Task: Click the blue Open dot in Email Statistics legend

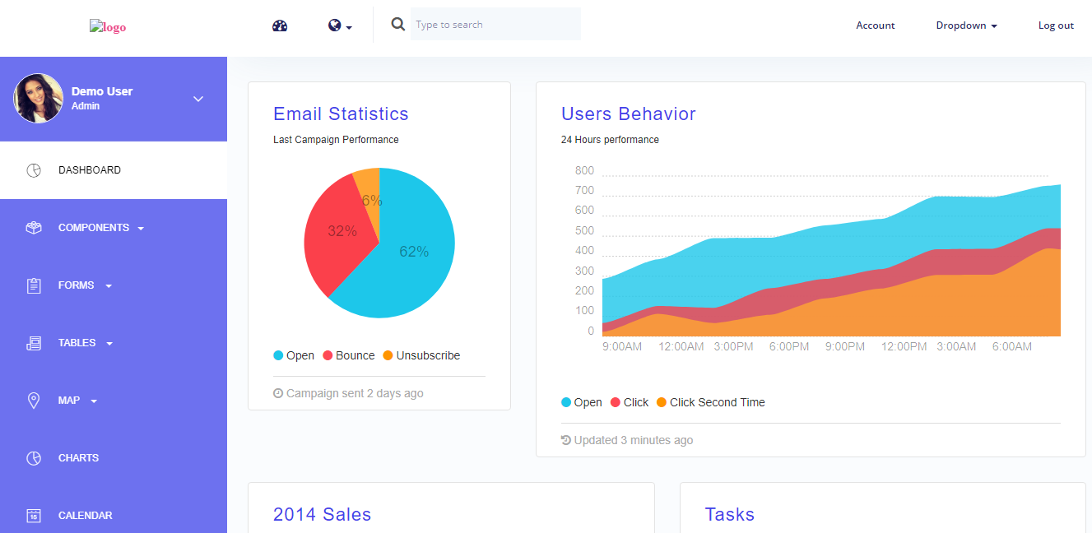Action: (x=278, y=355)
